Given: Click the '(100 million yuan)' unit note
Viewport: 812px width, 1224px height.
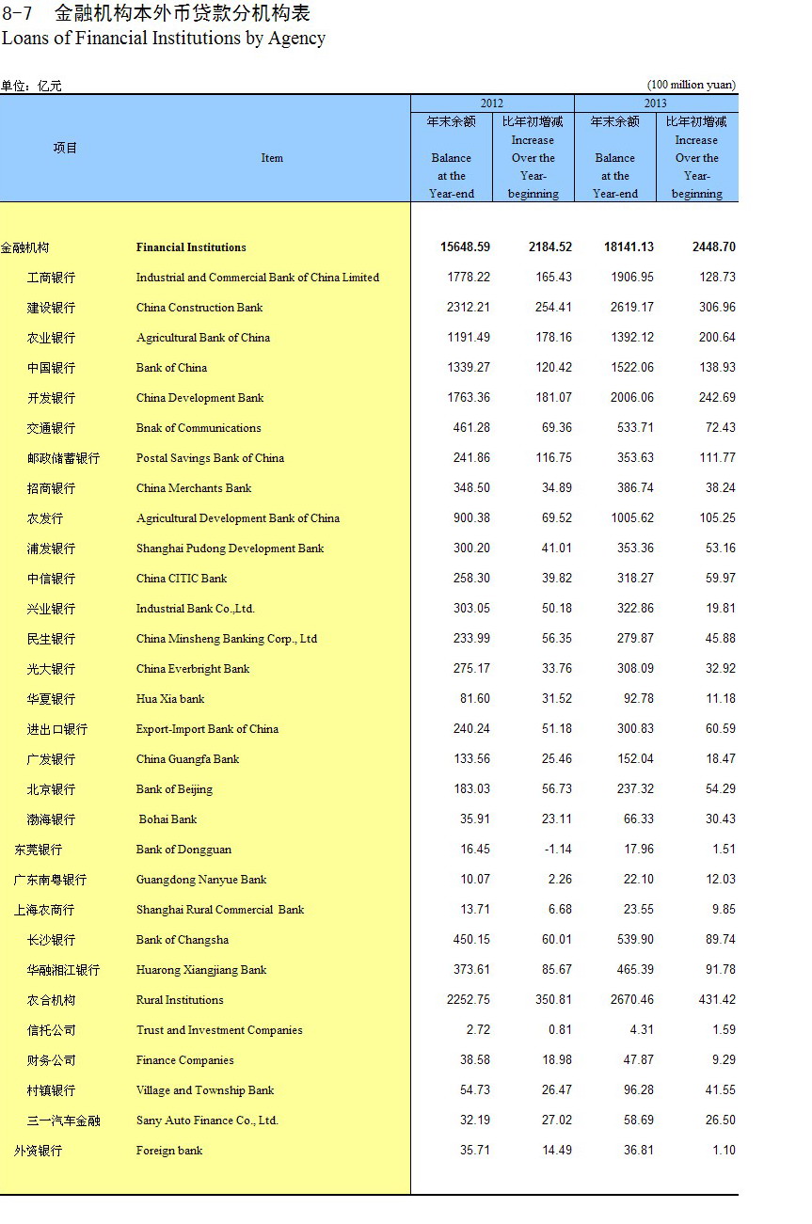Looking at the screenshot, I should coord(692,85).
